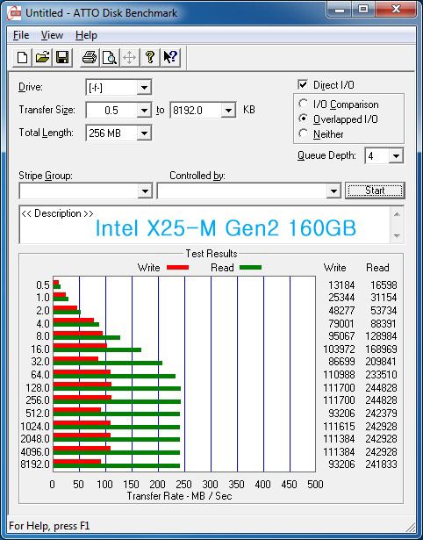Click the Write value 111615
This screenshot has height=540, width=423.
(339, 427)
